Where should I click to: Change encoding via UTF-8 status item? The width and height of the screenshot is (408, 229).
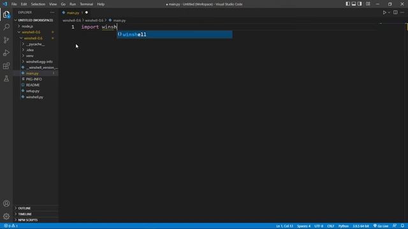[319, 226]
